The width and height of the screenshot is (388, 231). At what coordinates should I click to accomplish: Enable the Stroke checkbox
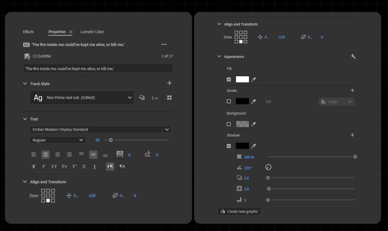point(228,101)
